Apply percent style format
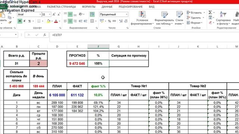This screenshot has width=239, height=134. pos(109,21)
